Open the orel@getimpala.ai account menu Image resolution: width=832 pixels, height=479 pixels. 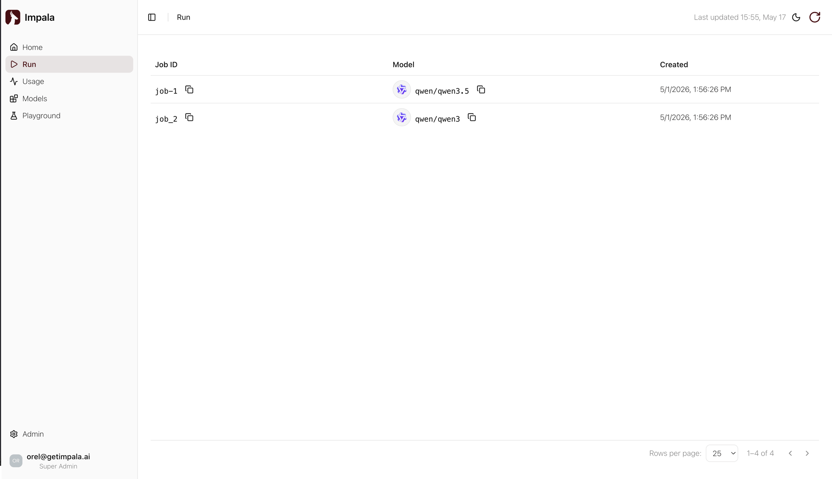[69, 461]
